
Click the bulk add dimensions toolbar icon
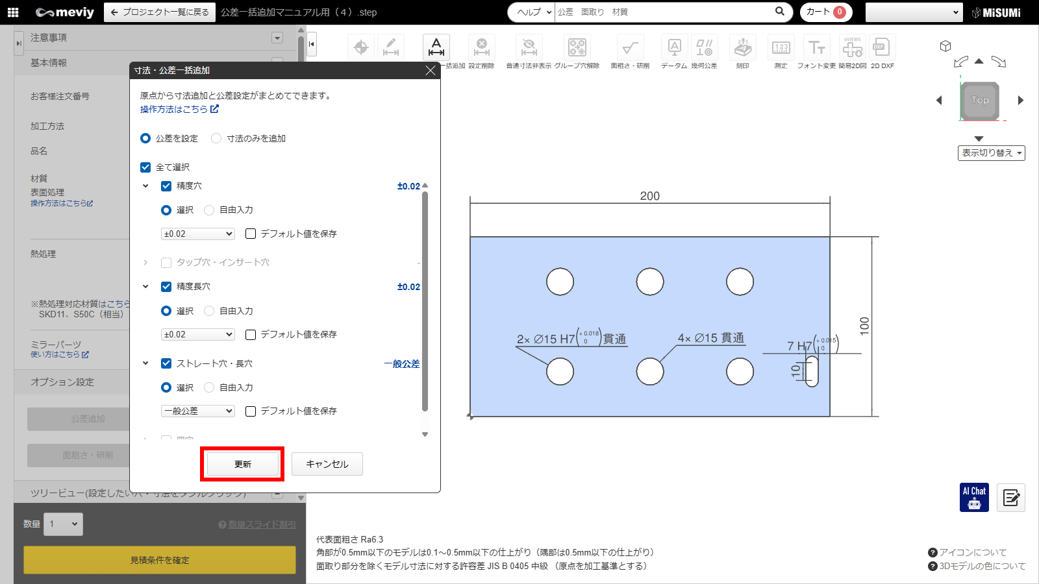pyautogui.click(x=436, y=47)
